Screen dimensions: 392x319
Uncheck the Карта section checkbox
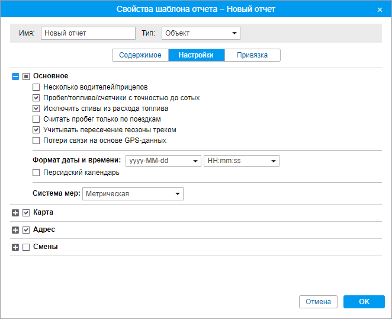[26, 213]
